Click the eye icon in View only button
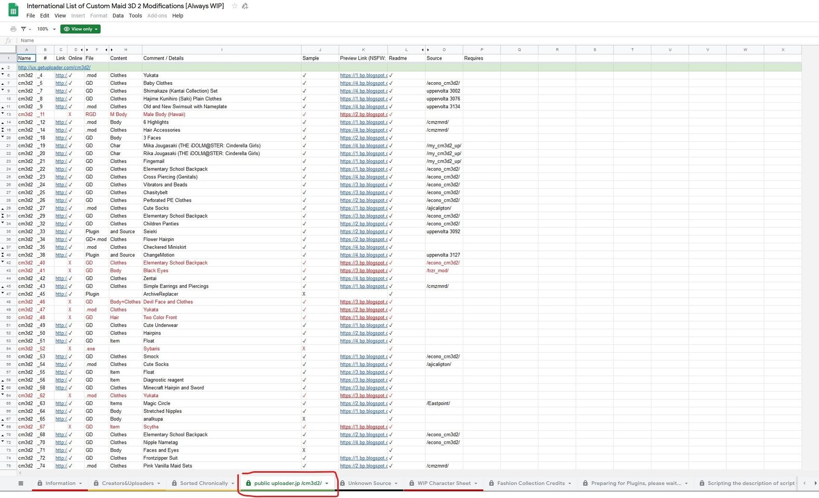The height and width of the screenshot is (498, 819). point(67,29)
